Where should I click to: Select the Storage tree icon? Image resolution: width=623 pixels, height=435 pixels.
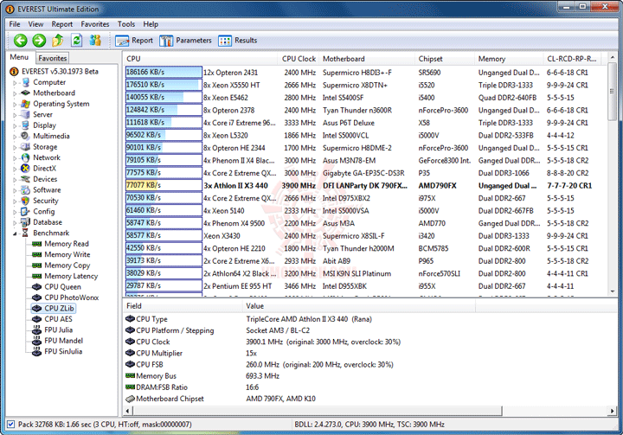pyautogui.click(x=26, y=147)
